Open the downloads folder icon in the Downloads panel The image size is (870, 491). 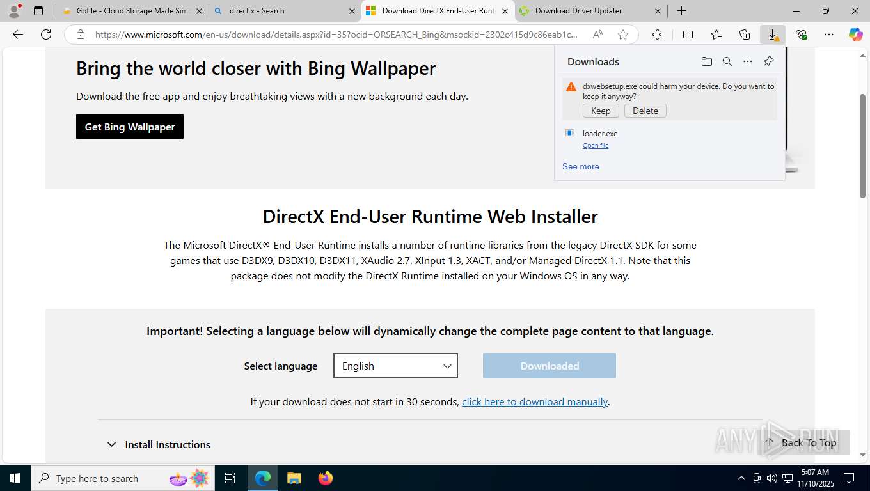(x=706, y=61)
